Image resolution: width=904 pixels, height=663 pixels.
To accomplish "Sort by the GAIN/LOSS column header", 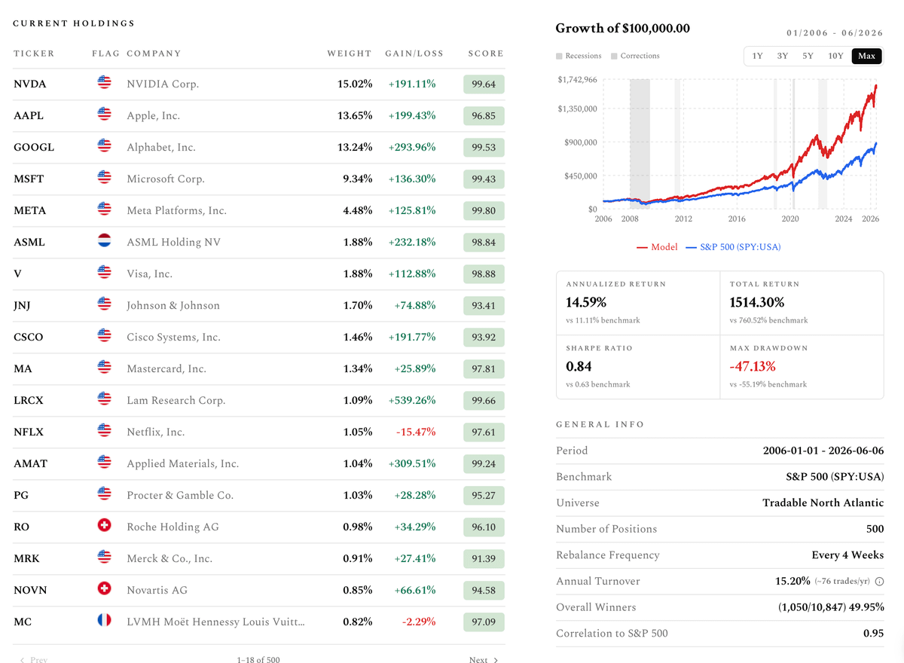I will (x=414, y=53).
